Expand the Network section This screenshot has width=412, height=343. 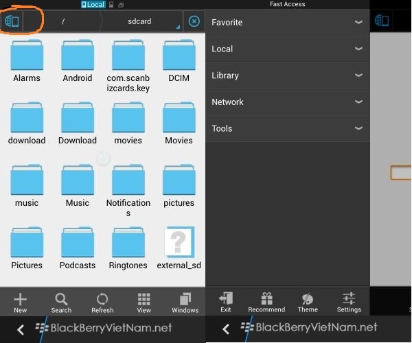click(x=288, y=102)
